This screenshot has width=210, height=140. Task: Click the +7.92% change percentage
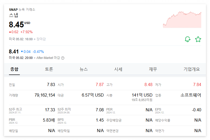click(26, 32)
